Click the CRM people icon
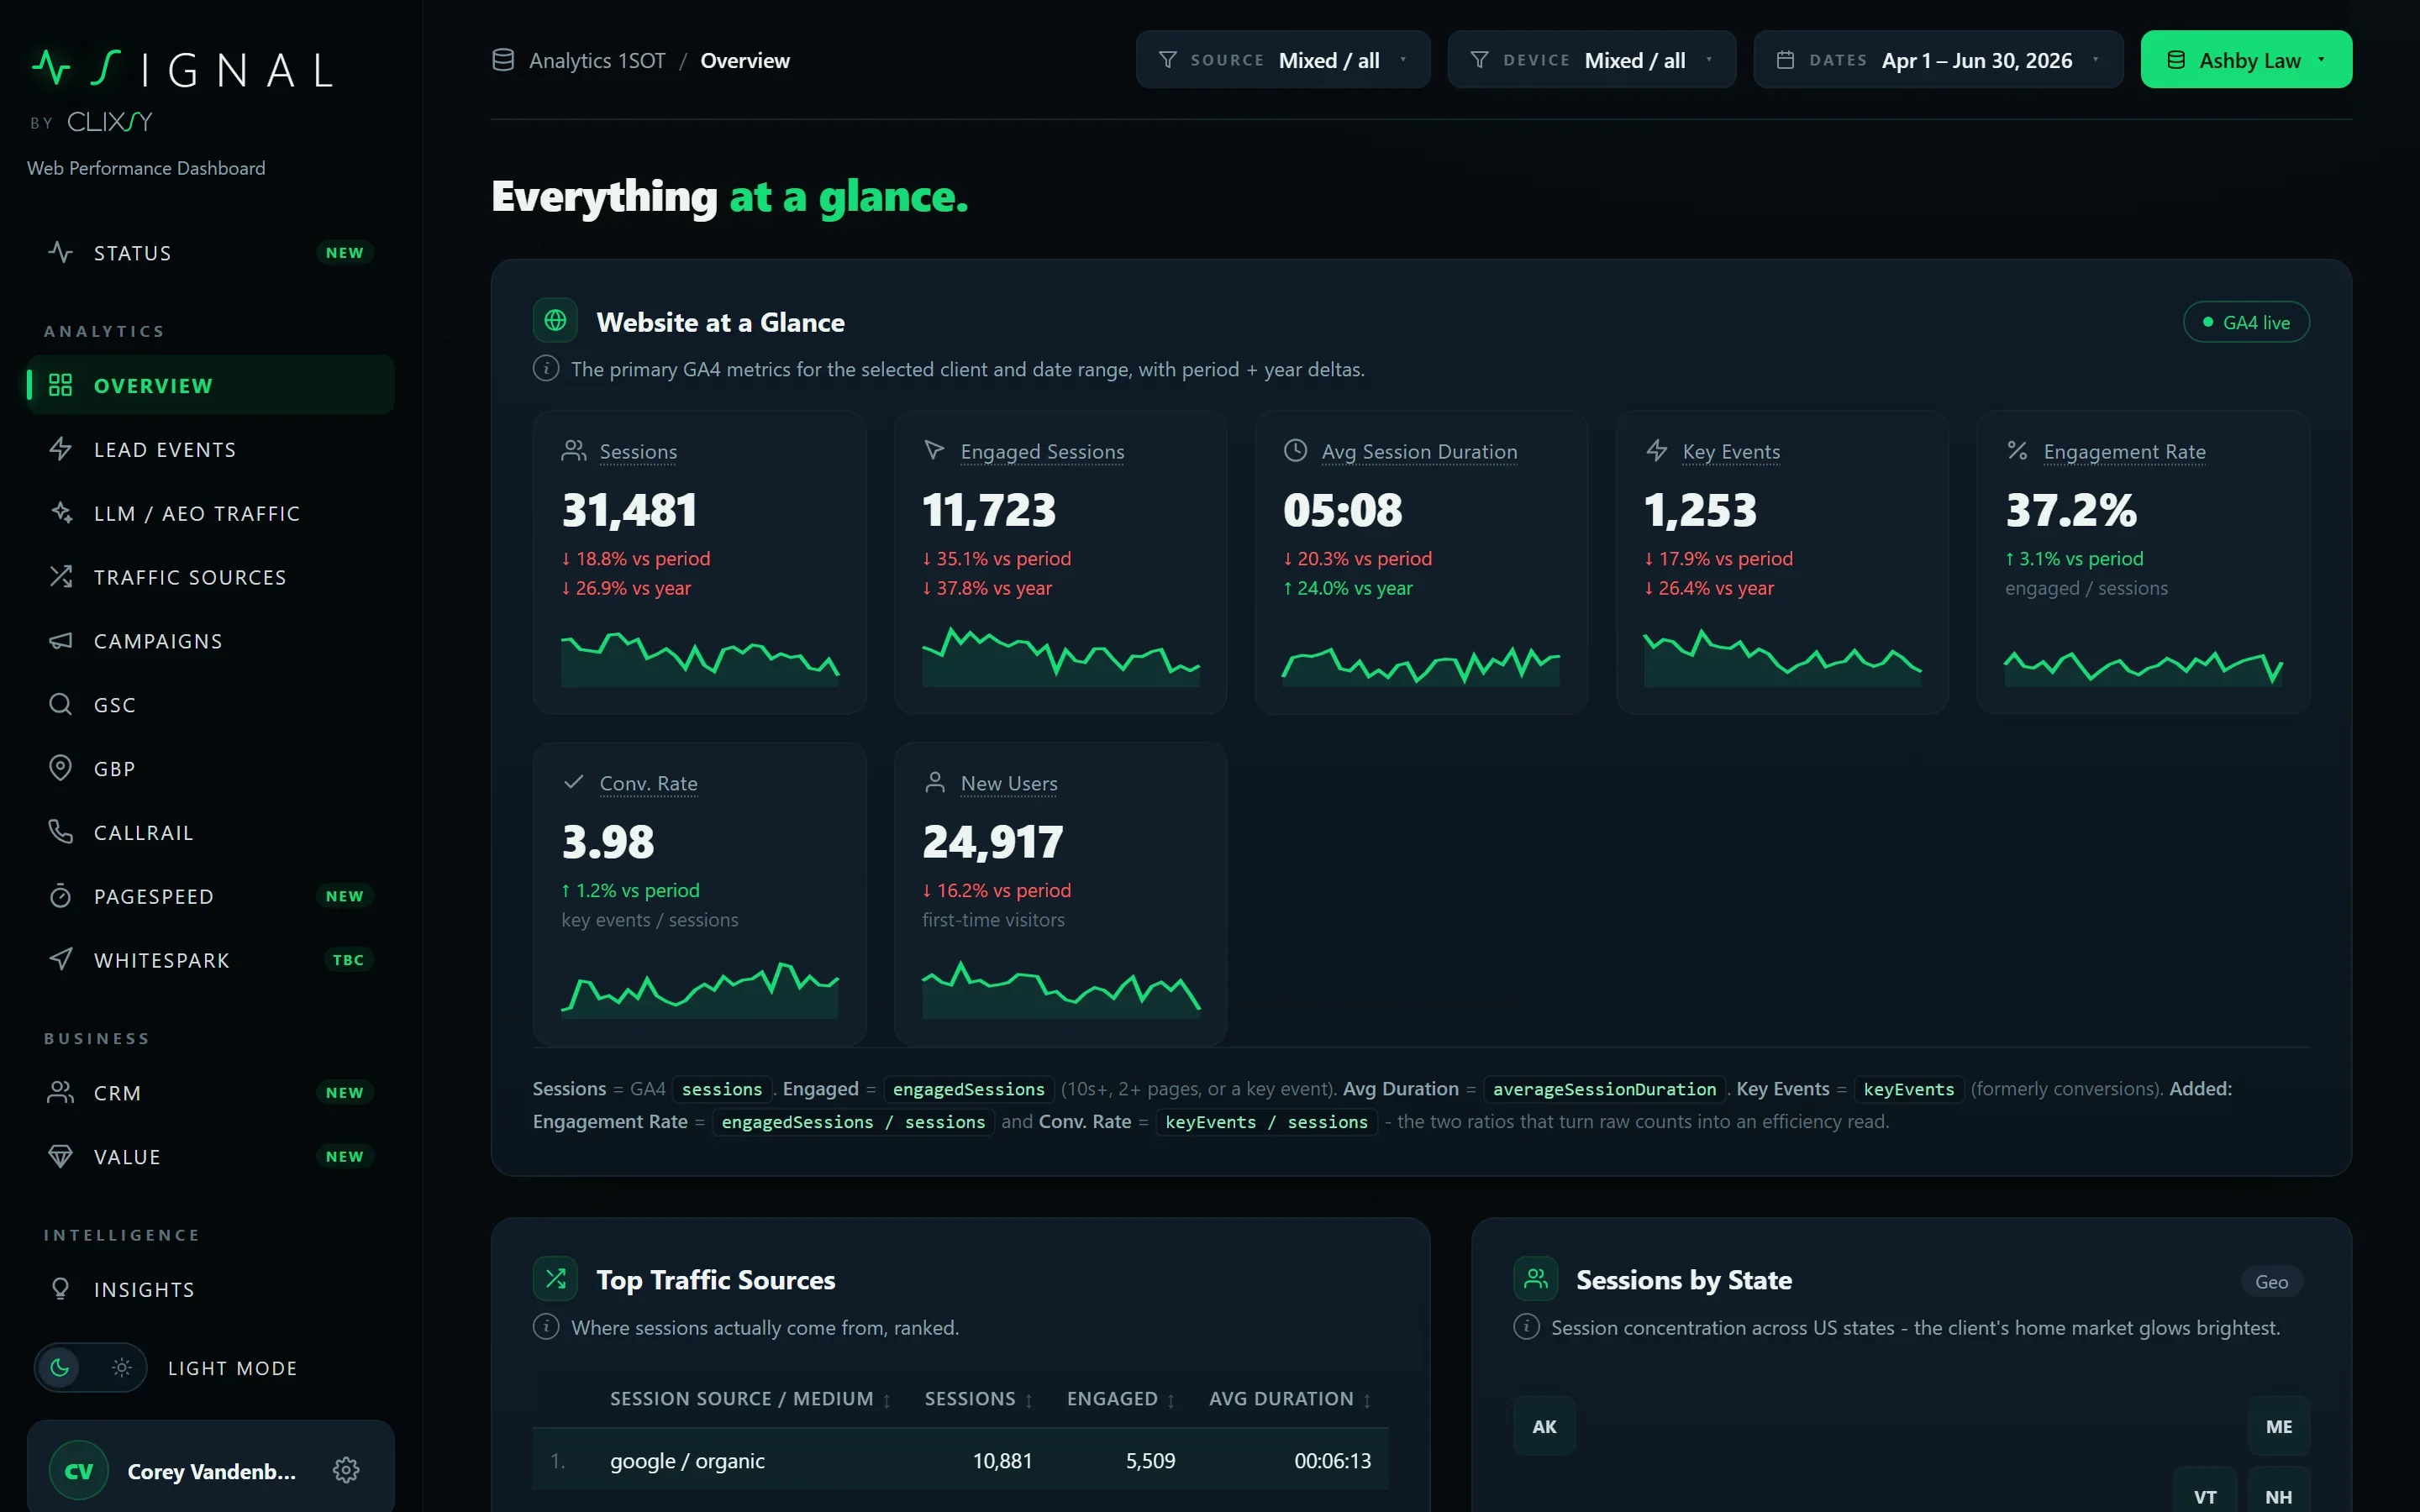Image resolution: width=2420 pixels, height=1512 pixels. 60,1093
